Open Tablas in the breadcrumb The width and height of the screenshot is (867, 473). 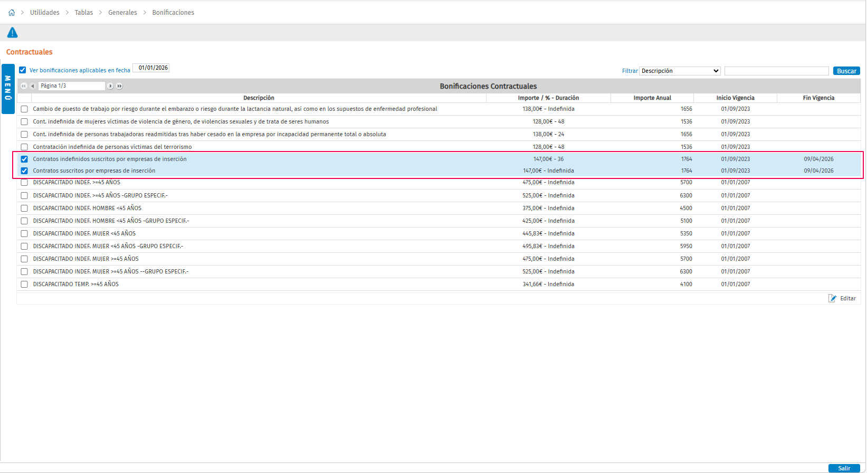tap(84, 13)
